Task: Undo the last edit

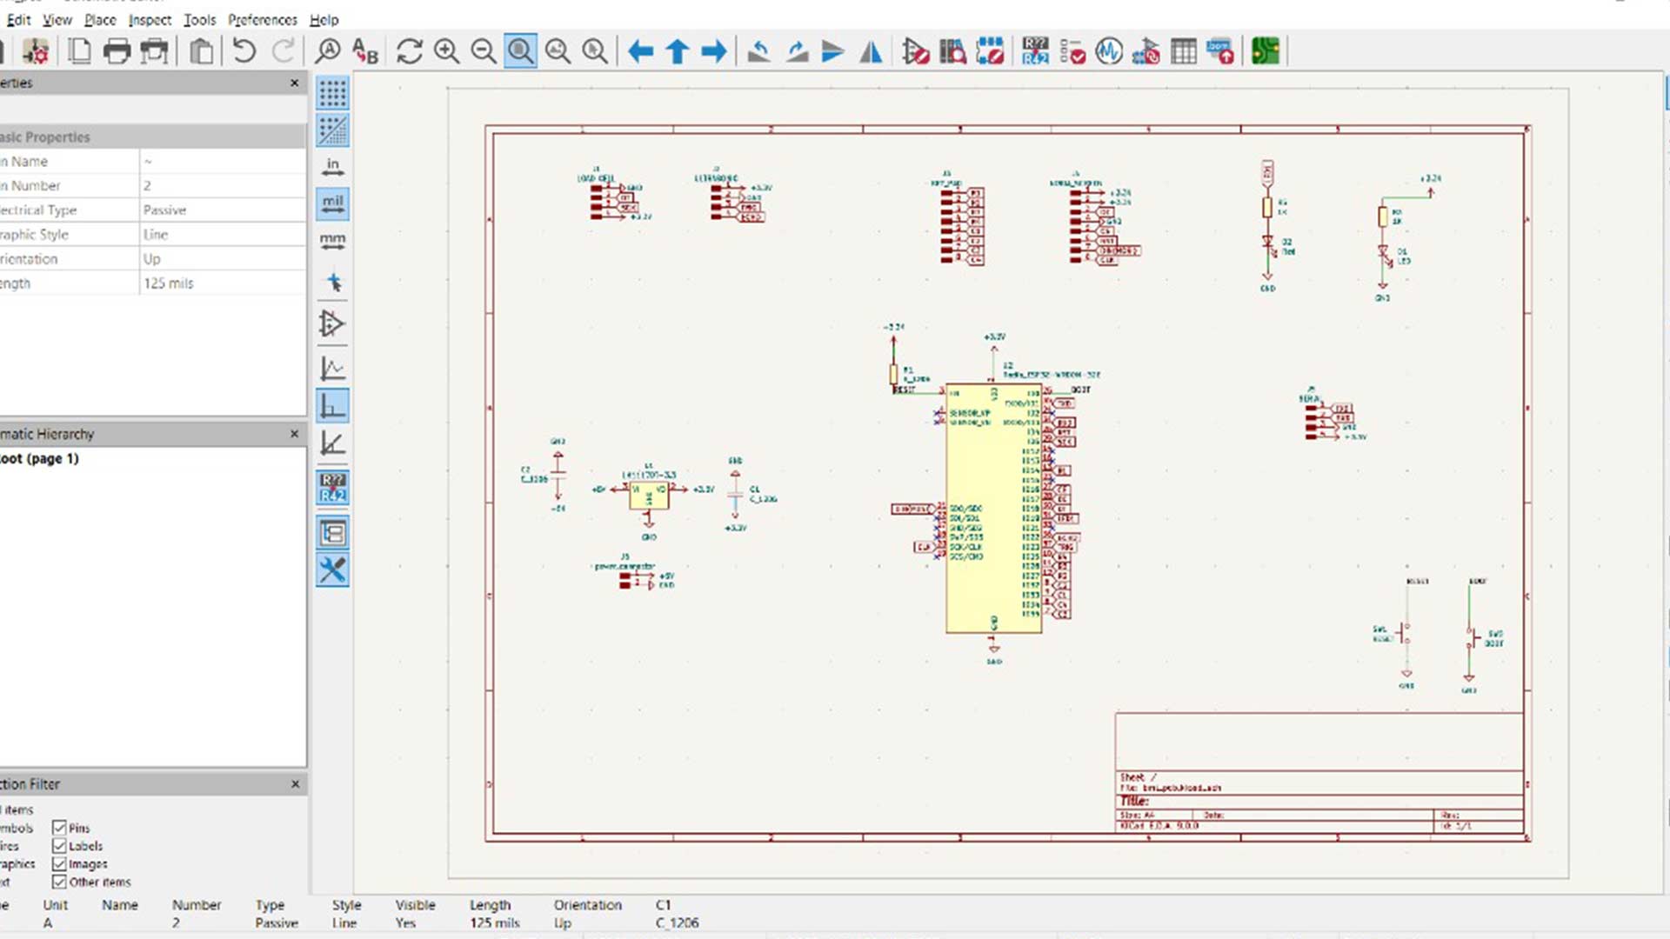Action: [244, 51]
